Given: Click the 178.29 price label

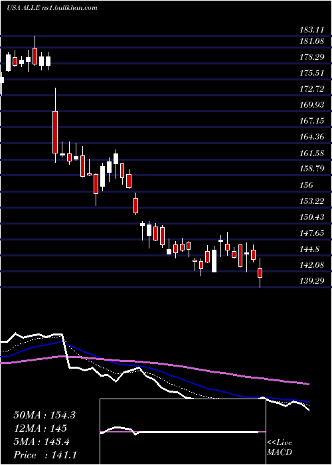Looking at the screenshot, I should pyautogui.click(x=312, y=57).
